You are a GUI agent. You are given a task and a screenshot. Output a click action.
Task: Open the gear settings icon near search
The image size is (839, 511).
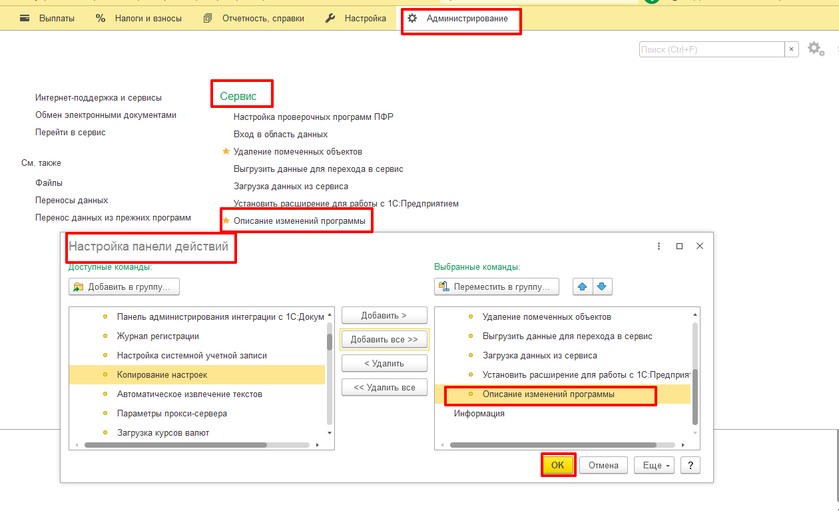coord(815,49)
